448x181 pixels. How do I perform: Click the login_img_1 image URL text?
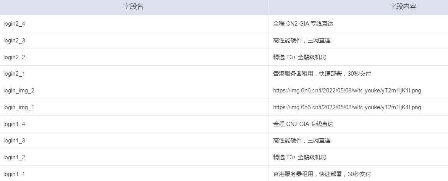click(x=347, y=107)
